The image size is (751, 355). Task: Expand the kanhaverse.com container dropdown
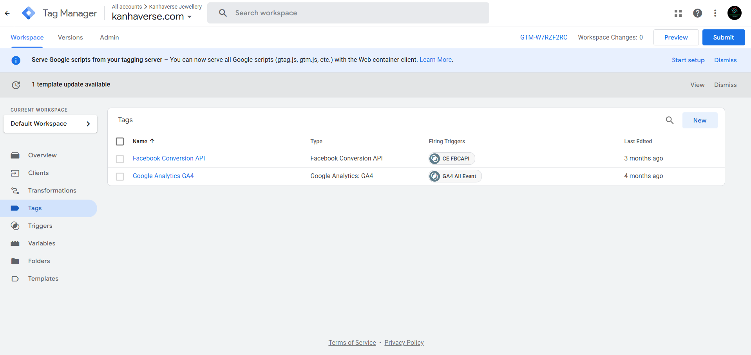pos(190,16)
